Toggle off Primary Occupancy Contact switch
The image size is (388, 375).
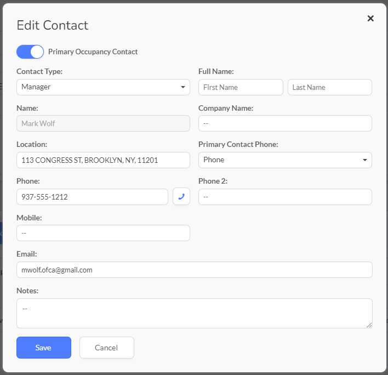pyautogui.click(x=30, y=52)
